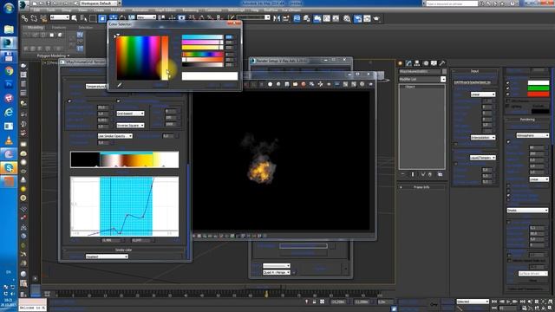Viewport: 555px width, 312px height.
Task: Activate the Select and Rotate tool
Action: [122, 18]
